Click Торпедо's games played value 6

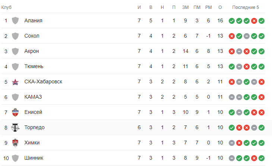pos(139,127)
